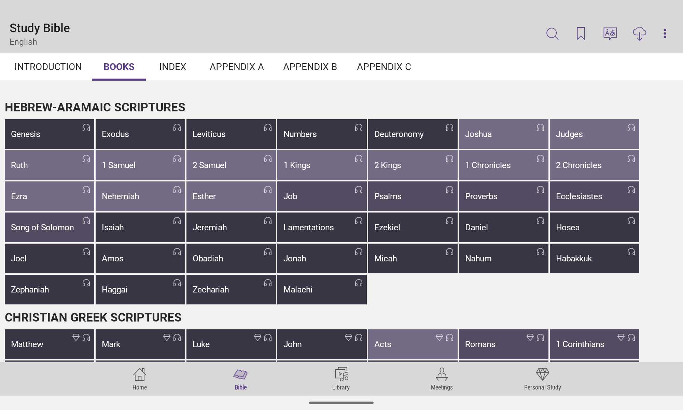
Task: Open the languages icon
Action: 610,33
